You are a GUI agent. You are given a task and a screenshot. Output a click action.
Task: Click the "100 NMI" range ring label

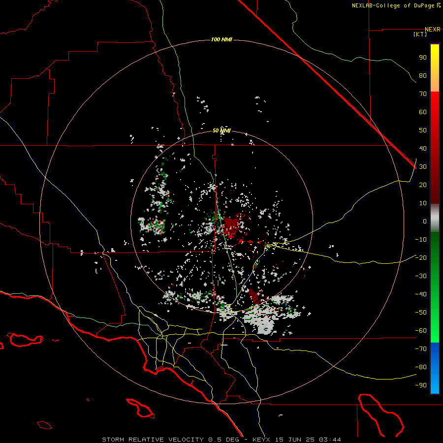[221, 39]
